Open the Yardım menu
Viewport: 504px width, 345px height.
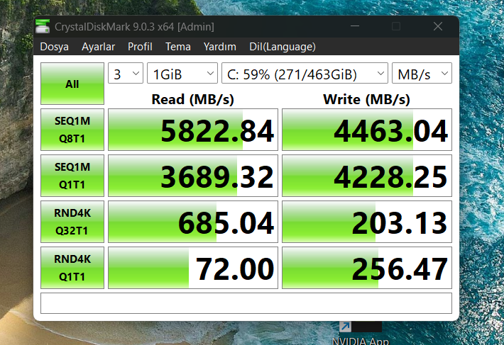click(x=220, y=47)
